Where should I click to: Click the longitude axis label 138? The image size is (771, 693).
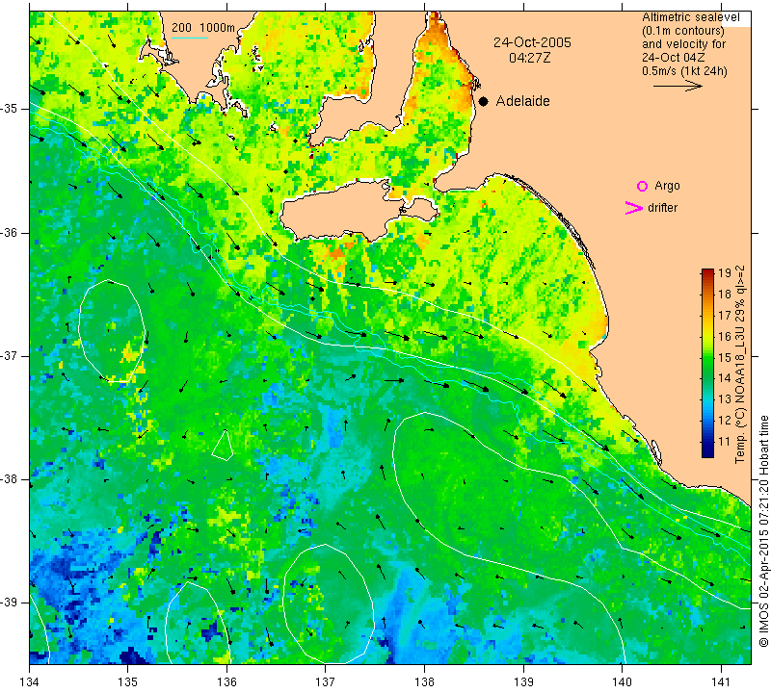(x=424, y=681)
